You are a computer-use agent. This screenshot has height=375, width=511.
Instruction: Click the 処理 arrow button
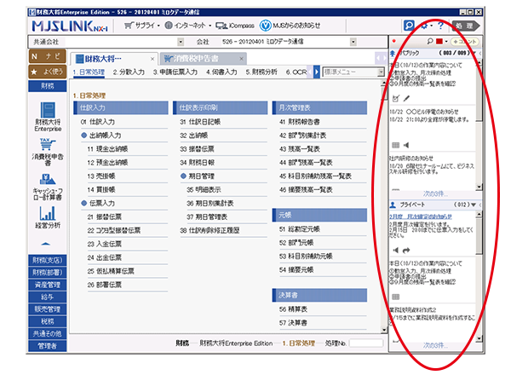466,26
